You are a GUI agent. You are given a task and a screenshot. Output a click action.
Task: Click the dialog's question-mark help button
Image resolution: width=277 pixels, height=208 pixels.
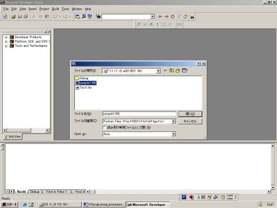click(199, 64)
